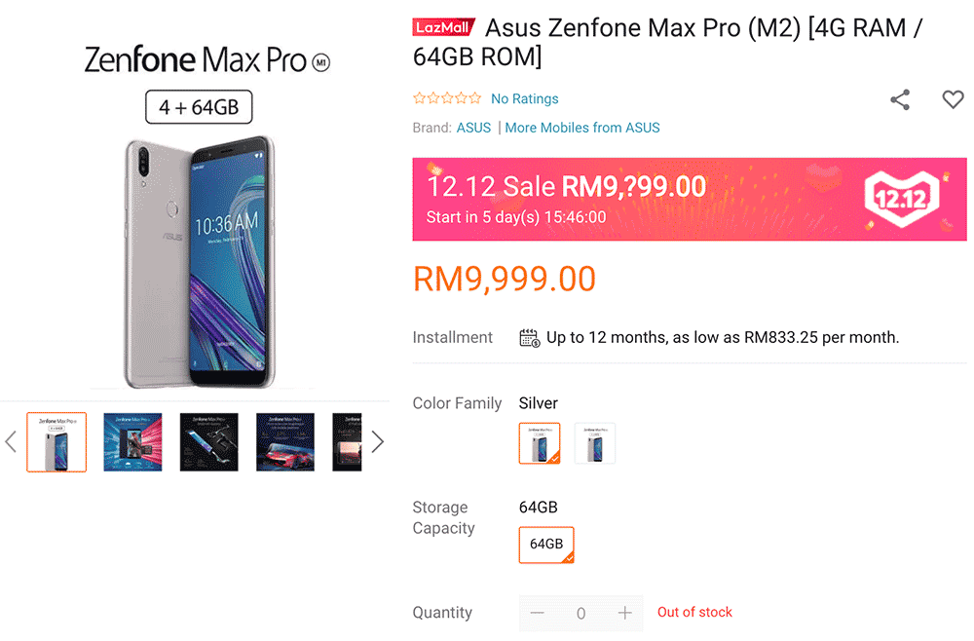Click the share icon

[x=900, y=99]
